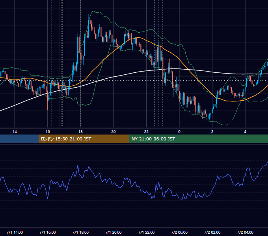Click the 20 hour label on price chart axis
268x236 pixels.
click(114, 132)
